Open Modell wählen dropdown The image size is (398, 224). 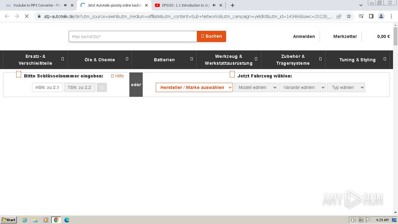[x=256, y=87]
